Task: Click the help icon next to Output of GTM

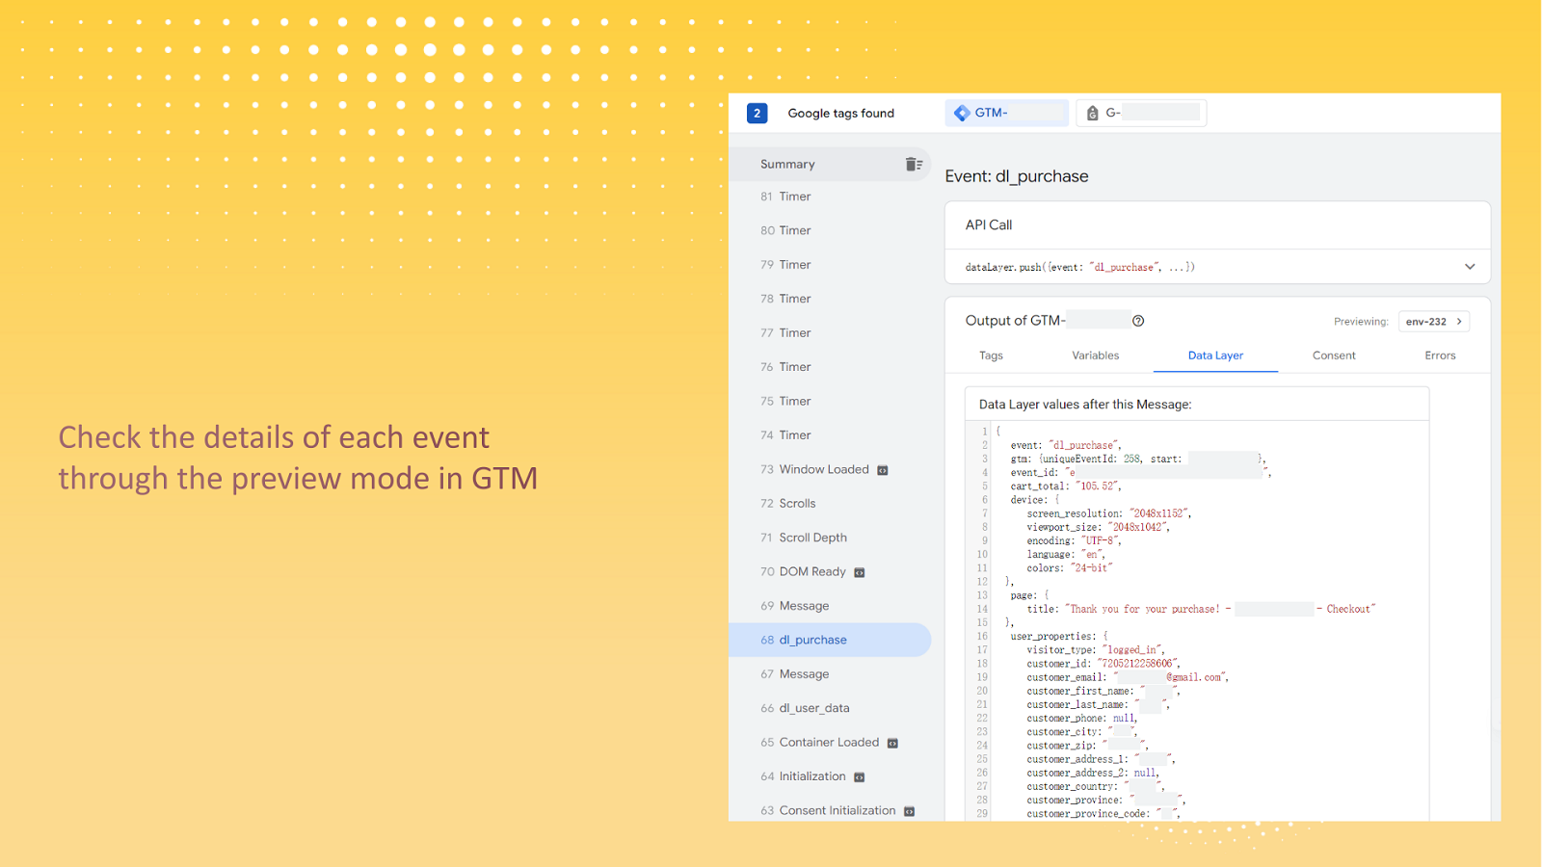Action: (1138, 321)
